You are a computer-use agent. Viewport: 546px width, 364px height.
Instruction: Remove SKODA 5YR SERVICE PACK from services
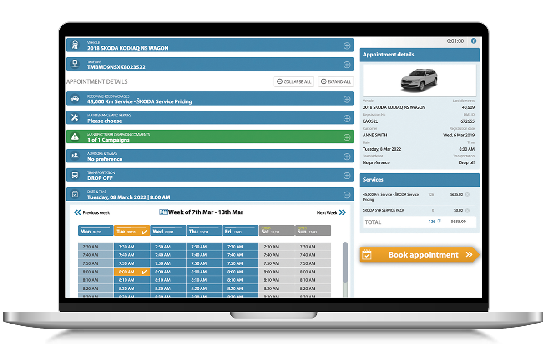tap(467, 211)
